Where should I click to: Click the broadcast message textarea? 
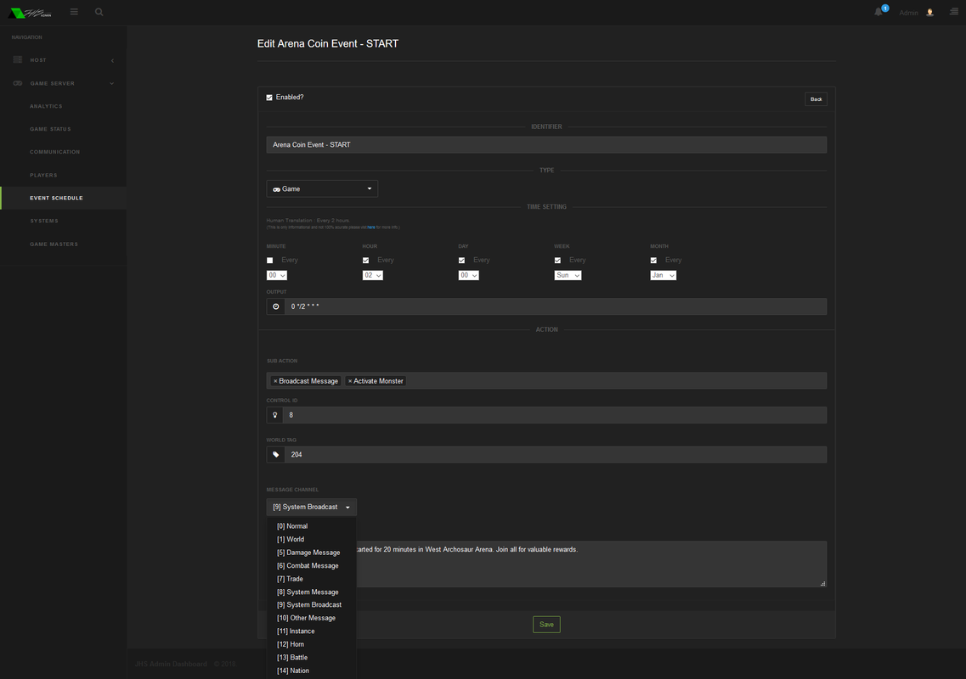click(591, 564)
